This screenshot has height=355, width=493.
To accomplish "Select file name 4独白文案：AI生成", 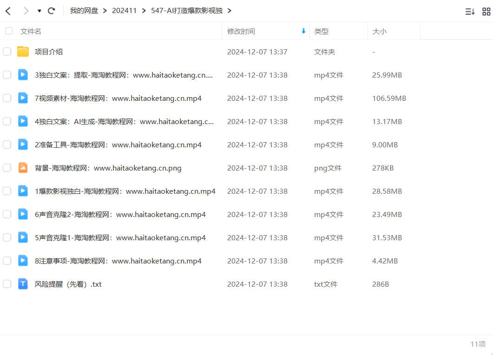I will 124,122.
